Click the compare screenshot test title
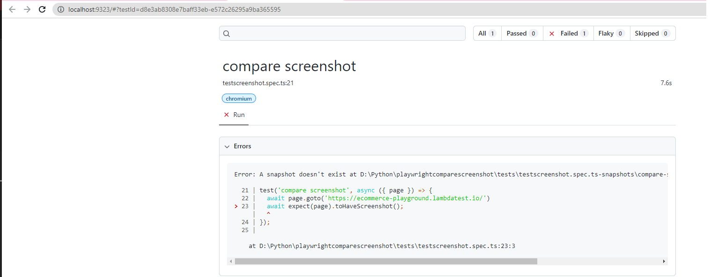Viewport: 710px width, 277px height. [289, 66]
